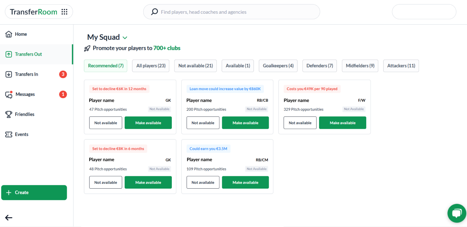The height and width of the screenshot is (227, 467).
Task: Make the F/W player available
Action: pyautogui.click(x=342, y=123)
